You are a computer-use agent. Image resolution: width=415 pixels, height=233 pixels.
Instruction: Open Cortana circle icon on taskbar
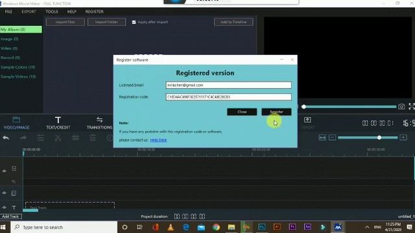click(x=124, y=227)
